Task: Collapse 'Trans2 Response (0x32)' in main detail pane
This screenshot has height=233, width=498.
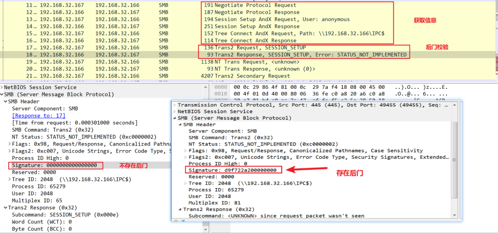Action: coord(5,208)
